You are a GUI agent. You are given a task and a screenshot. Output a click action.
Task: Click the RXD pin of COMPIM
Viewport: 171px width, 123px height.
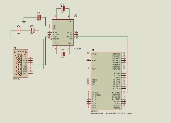pos(30,69)
